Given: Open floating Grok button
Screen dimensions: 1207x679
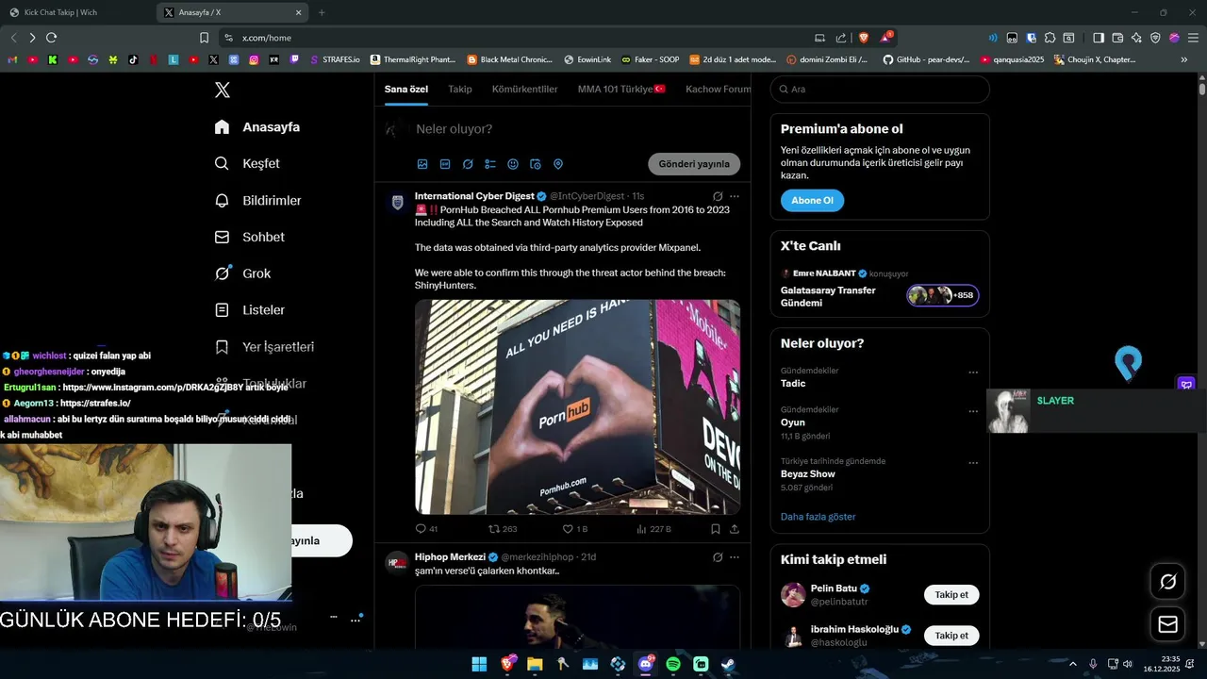Looking at the screenshot, I should click(1167, 582).
